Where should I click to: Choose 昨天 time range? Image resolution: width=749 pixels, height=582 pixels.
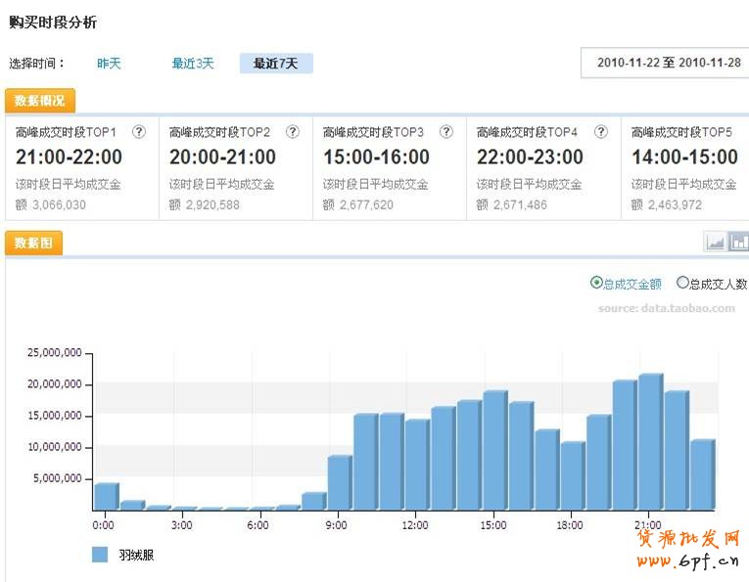[x=109, y=64]
